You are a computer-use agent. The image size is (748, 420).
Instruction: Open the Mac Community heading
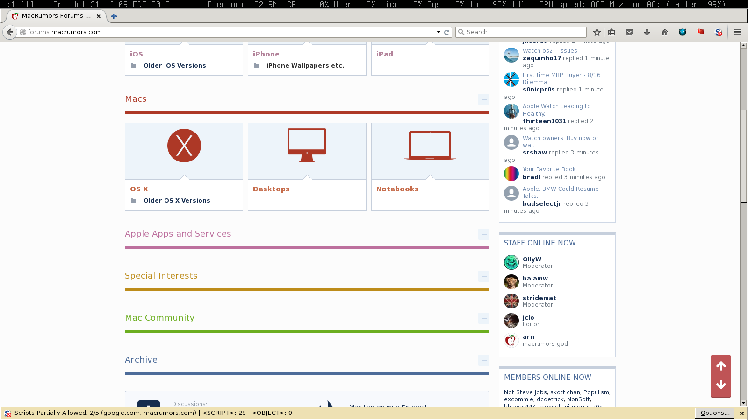(159, 318)
